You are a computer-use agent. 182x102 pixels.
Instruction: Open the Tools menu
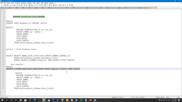(x=34, y=3)
